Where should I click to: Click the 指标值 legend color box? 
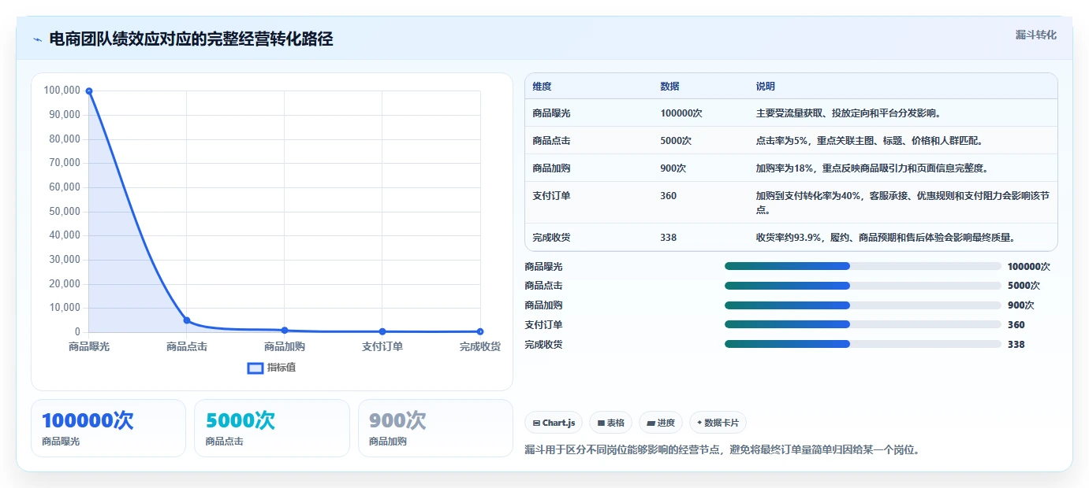[x=255, y=368]
